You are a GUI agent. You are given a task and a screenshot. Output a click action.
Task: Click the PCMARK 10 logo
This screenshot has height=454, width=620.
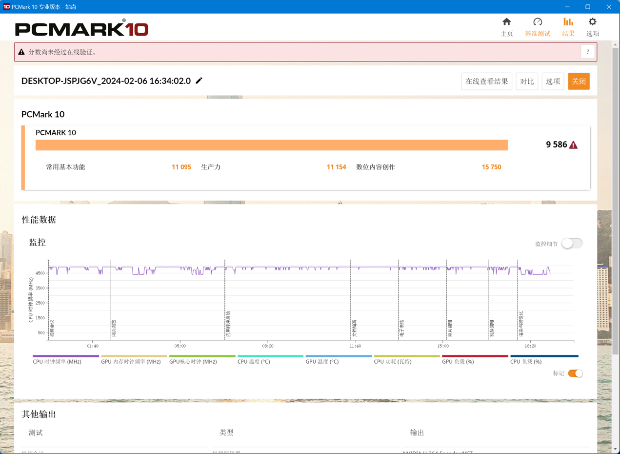coord(81,29)
